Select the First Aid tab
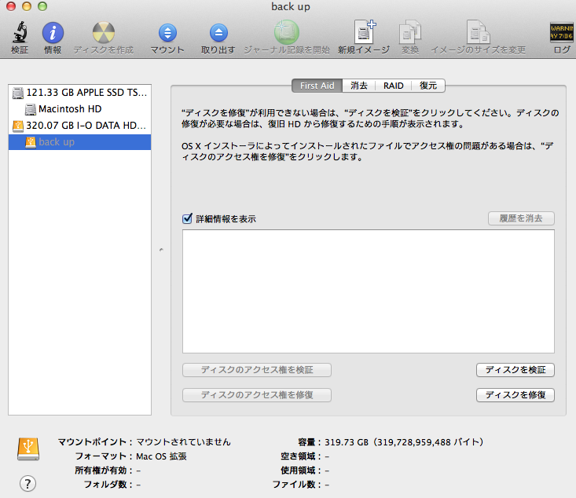The width and height of the screenshot is (576, 498). click(x=318, y=86)
